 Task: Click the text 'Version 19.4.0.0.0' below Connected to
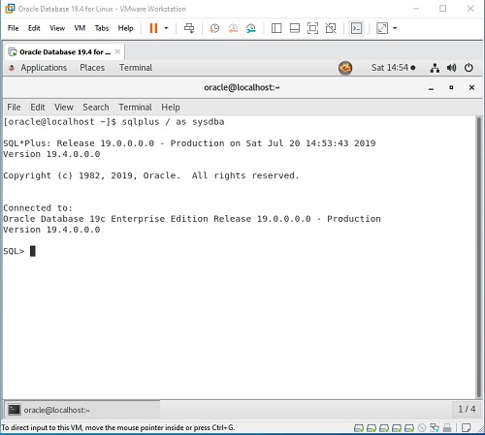pyautogui.click(x=51, y=230)
